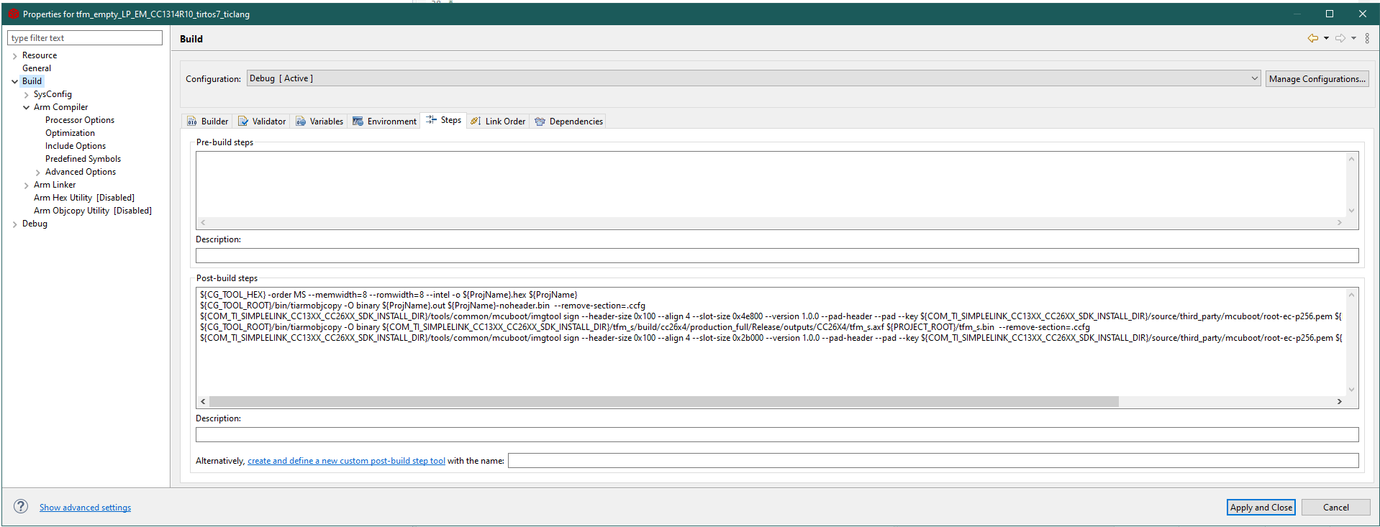Switch to the Builder tab
1380x527 pixels.
(x=207, y=122)
